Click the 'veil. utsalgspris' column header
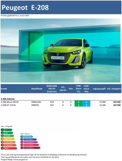122x161 pixels. [x=114, y=89]
